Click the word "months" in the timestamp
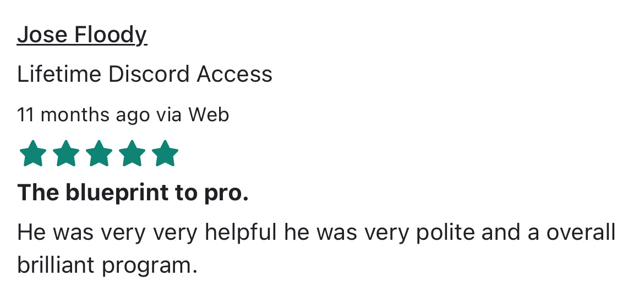The width and height of the screenshot is (644, 287). [75, 115]
